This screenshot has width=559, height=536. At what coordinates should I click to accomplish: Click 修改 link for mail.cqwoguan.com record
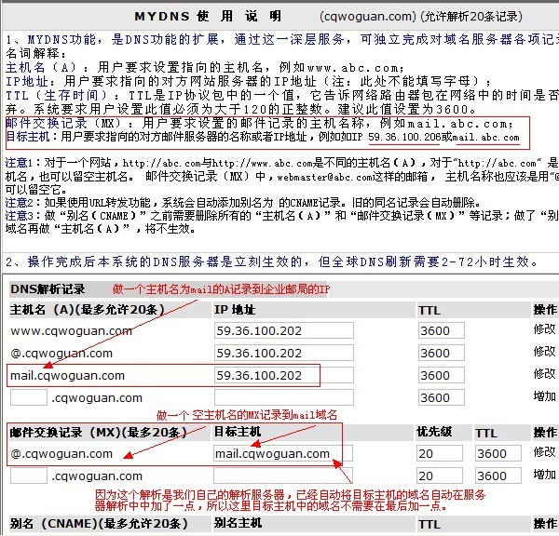click(x=544, y=373)
